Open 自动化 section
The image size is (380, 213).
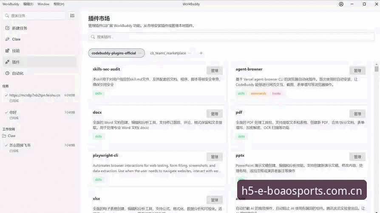[40, 73]
